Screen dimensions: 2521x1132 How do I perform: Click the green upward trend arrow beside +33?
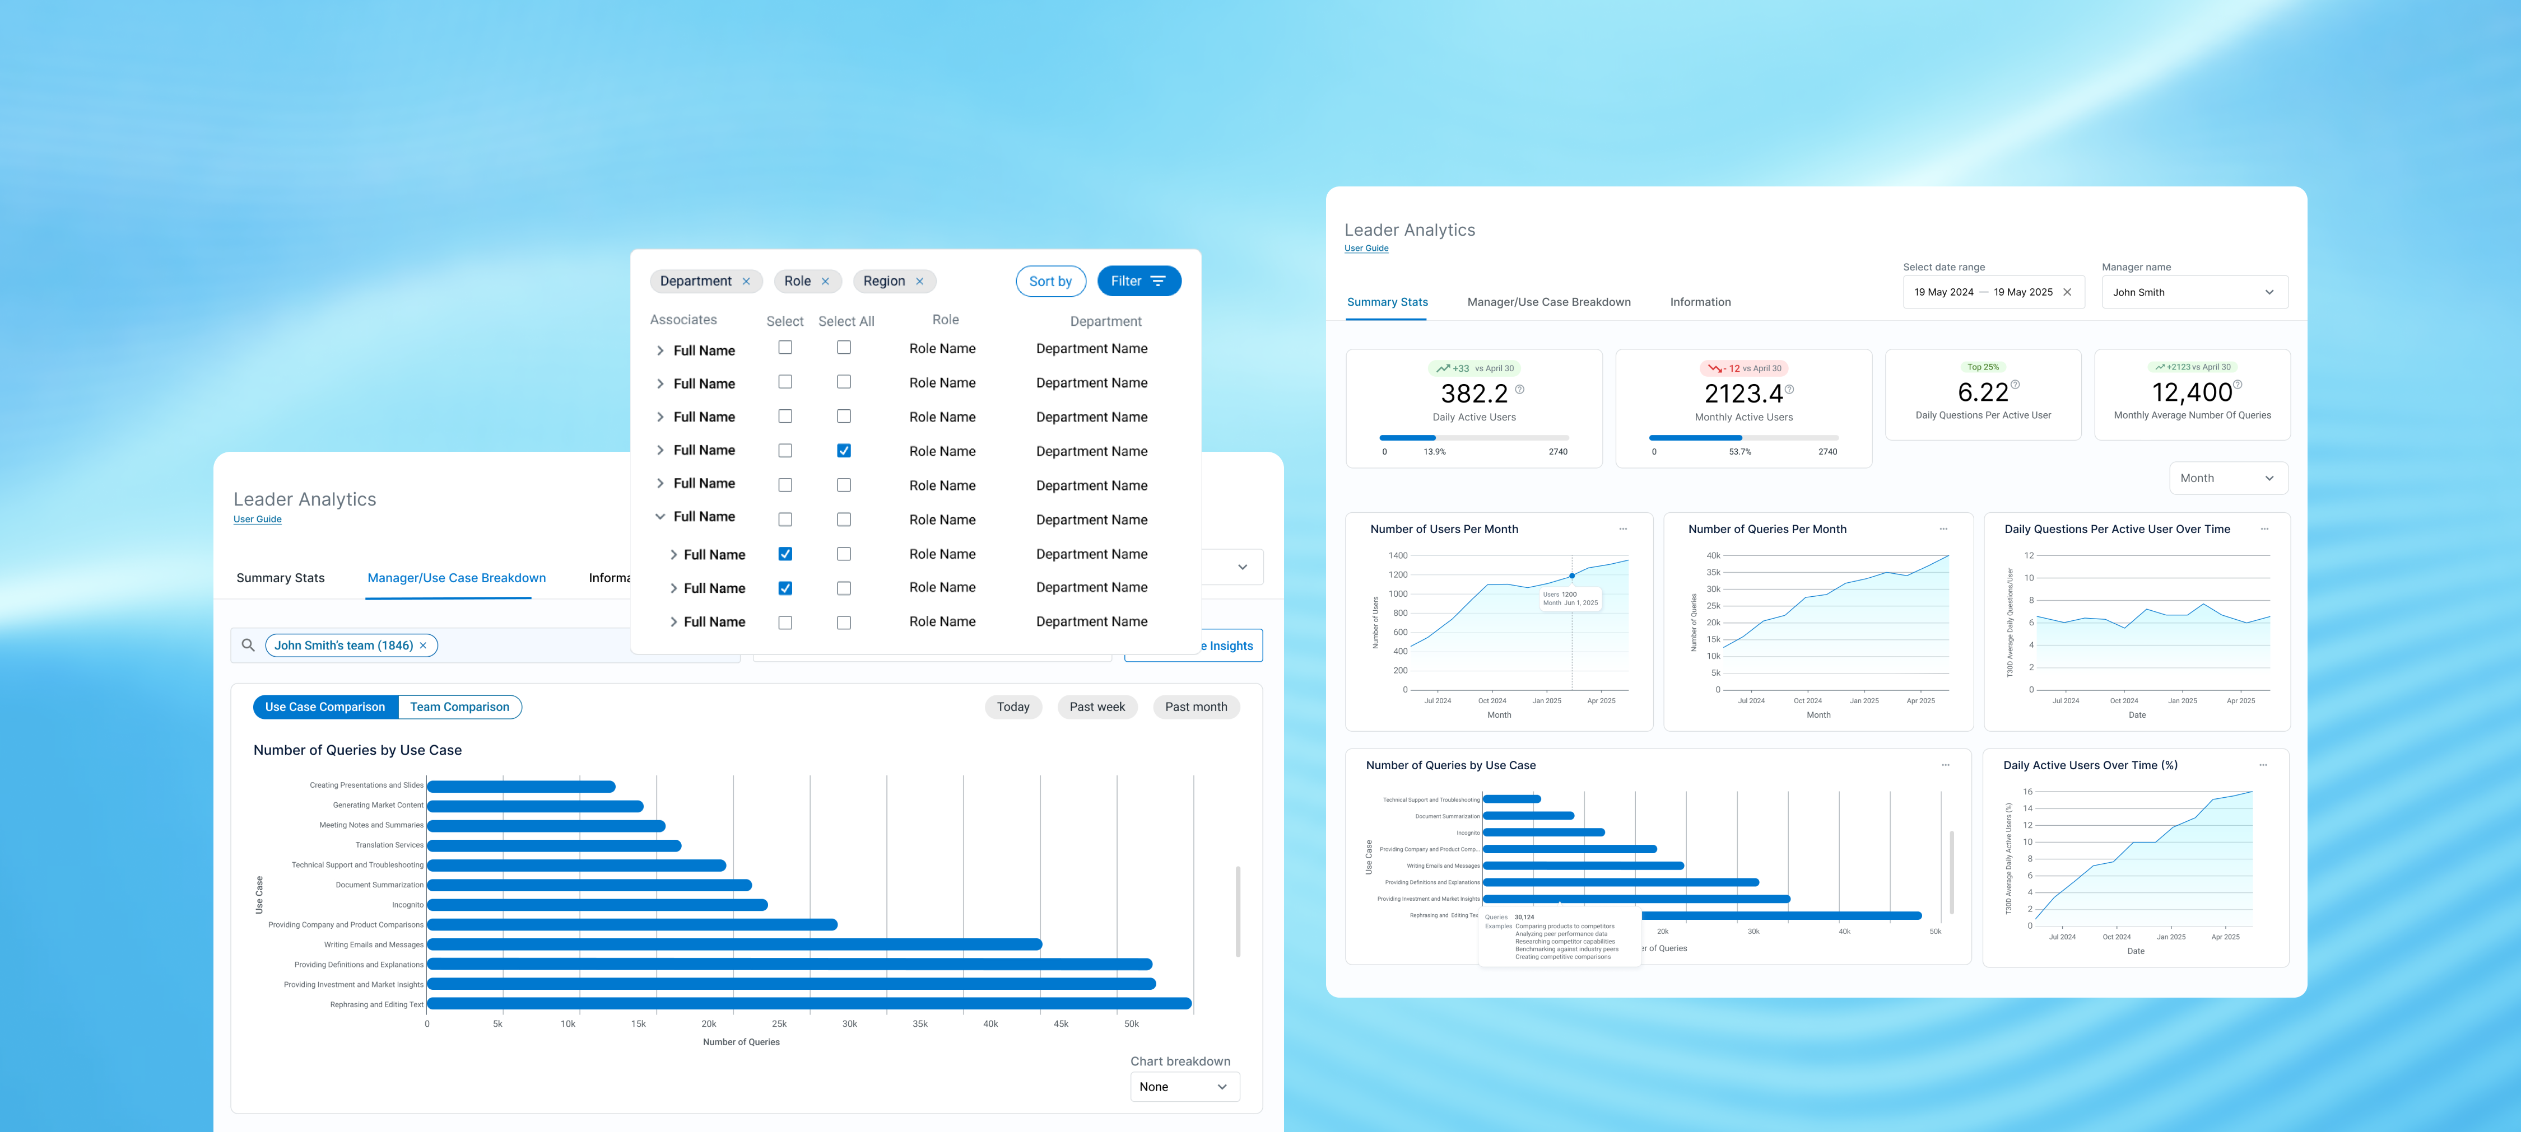pyautogui.click(x=1443, y=369)
